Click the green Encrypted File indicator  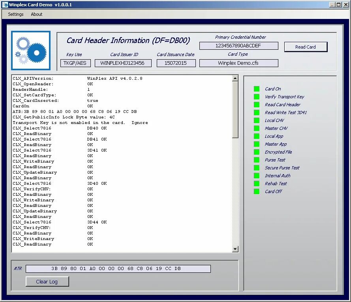coord(257,152)
